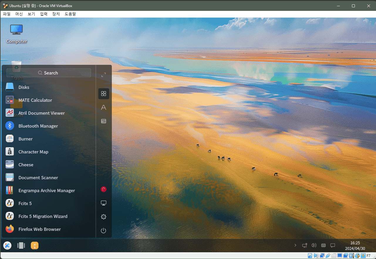Open the orange archive app on taskbar

(35, 246)
